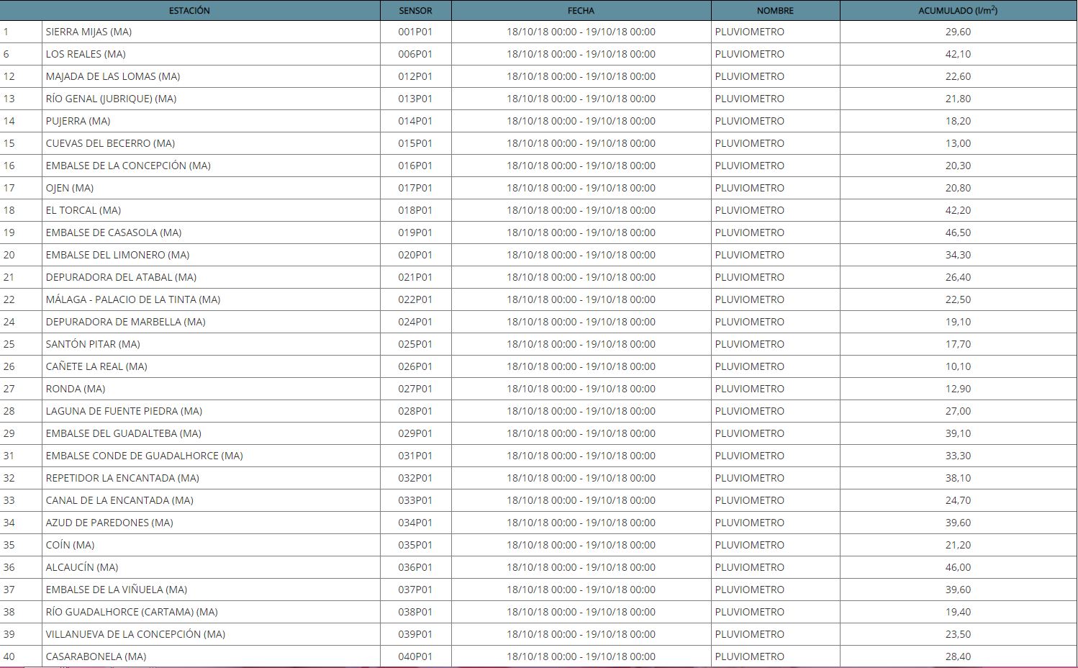Click MAJADA DE LAS LOMAS (MA)
This screenshot has height=668, width=1078.
click(113, 76)
